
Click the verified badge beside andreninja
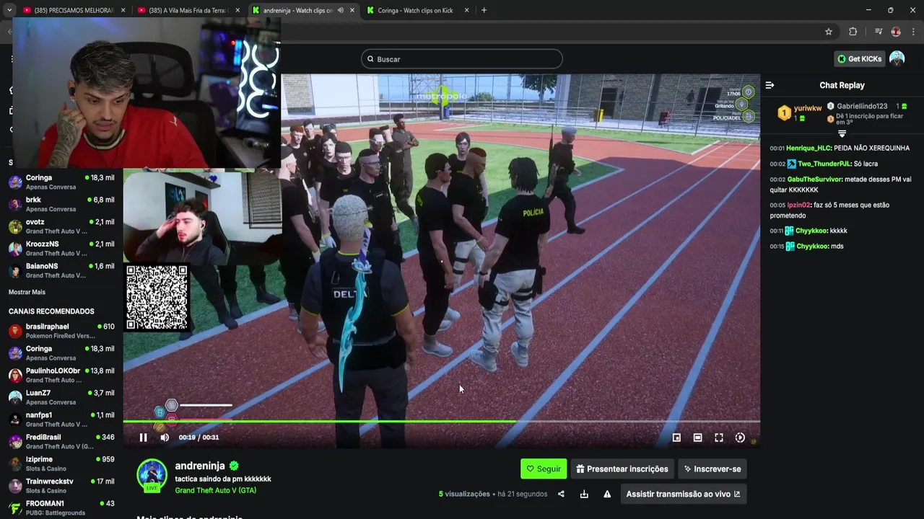[x=234, y=466]
